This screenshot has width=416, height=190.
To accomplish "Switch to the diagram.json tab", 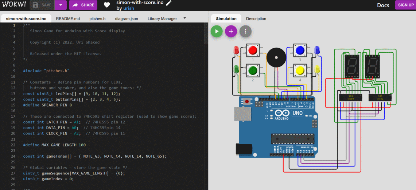I will [x=126, y=19].
